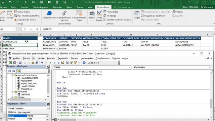215x121 pixels.
Task: Select Hoja3 (COMBOBOX) in project tree
Action: 28,83
